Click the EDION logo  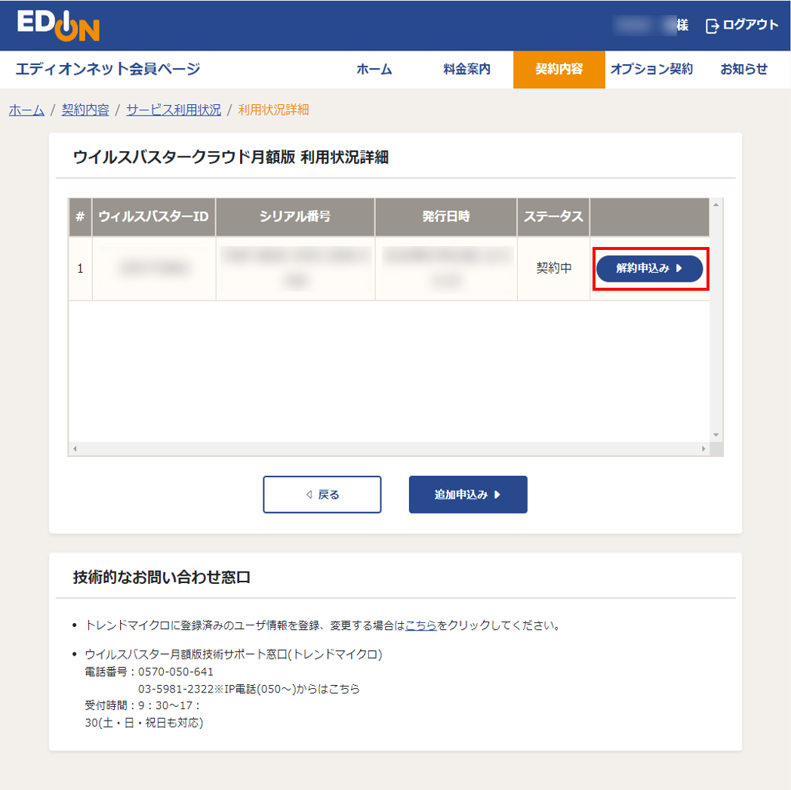pos(59,26)
